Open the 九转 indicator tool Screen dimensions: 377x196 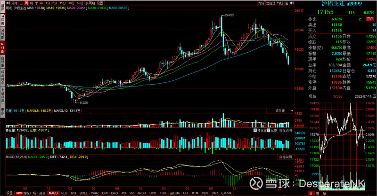pyautogui.click(x=261, y=3)
